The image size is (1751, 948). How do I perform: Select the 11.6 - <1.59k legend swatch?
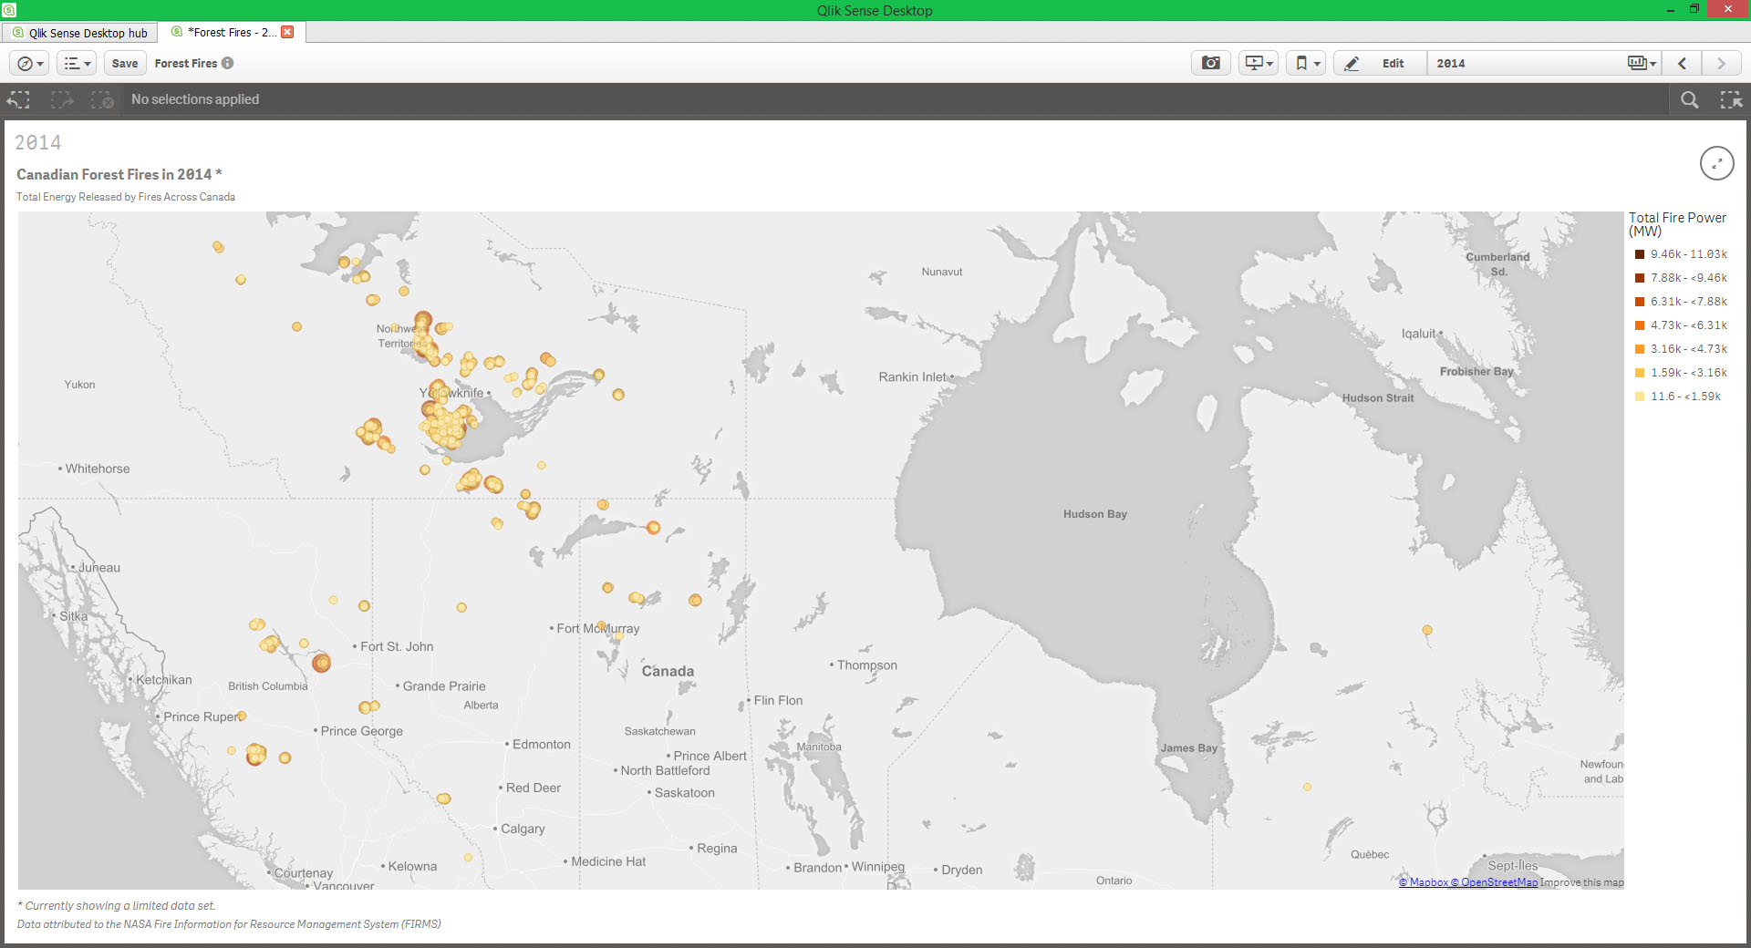[1640, 397]
